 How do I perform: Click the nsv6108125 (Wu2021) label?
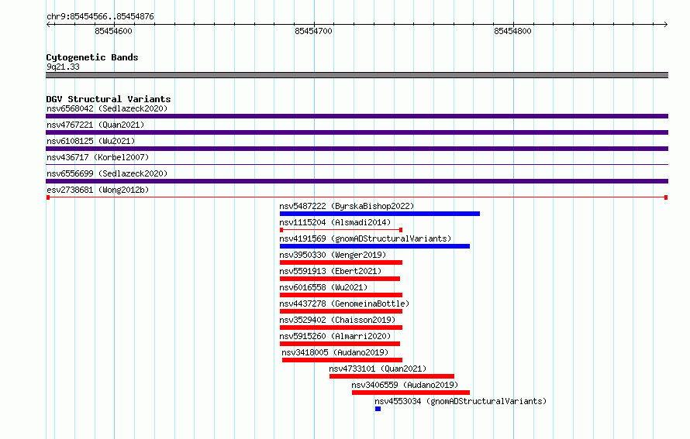pyautogui.click(x=91, y=141)
